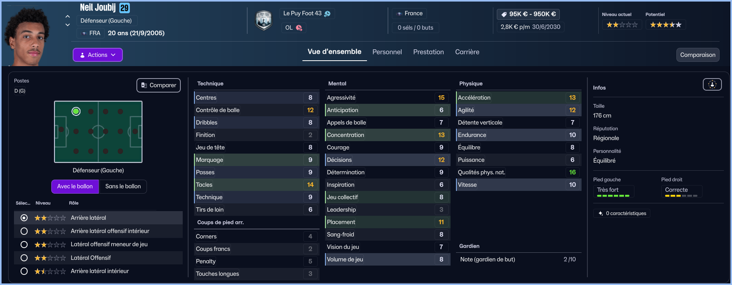732x285 pixels.
Task: Open the Actions dropdown menu
Action: (98, 55)
